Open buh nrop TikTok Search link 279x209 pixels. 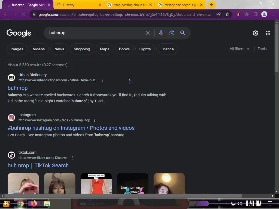click(38, 165)
